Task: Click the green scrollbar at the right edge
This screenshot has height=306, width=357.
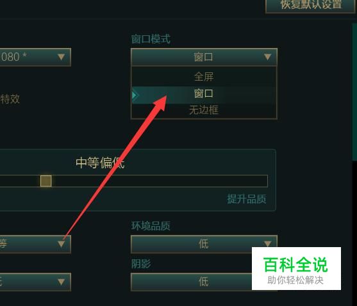Action: (354, 92)
